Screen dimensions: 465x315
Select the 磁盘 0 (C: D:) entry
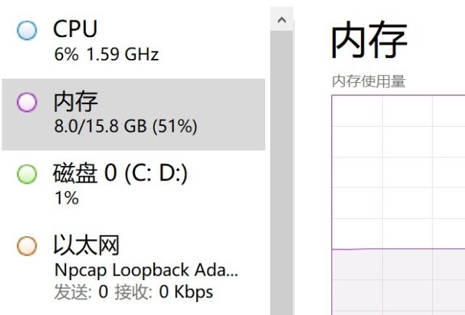121,173
